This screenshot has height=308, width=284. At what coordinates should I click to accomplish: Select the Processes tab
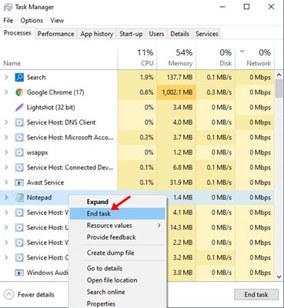tap(18, 33)
